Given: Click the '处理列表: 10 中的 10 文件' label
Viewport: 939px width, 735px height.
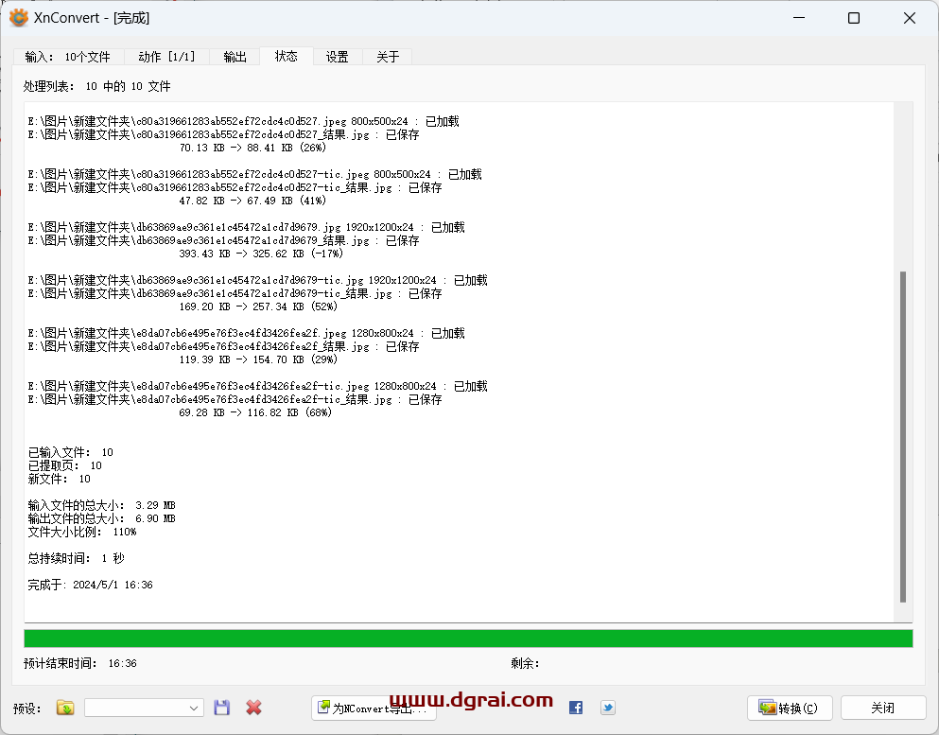Looking at the screenshot, I should coord(97,86).
